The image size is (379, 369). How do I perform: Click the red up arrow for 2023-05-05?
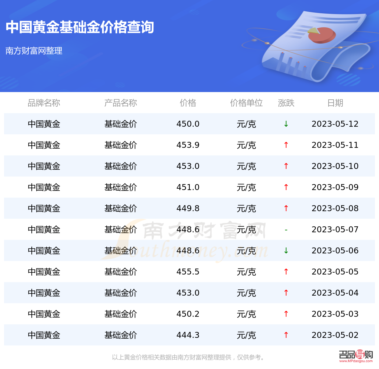286,272
